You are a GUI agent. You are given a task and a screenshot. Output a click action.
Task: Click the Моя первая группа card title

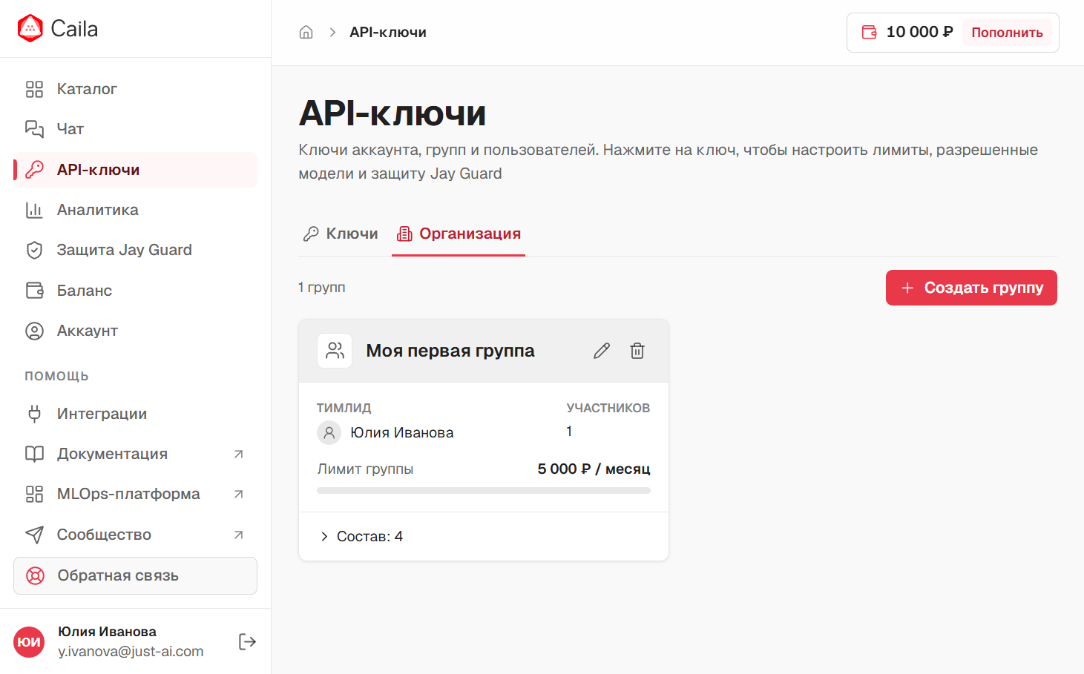pos(450,351)
